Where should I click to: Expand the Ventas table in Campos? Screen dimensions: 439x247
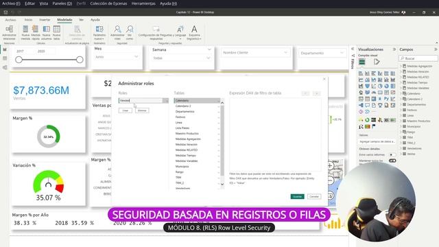pyautogui.click(x=401, y=154)
